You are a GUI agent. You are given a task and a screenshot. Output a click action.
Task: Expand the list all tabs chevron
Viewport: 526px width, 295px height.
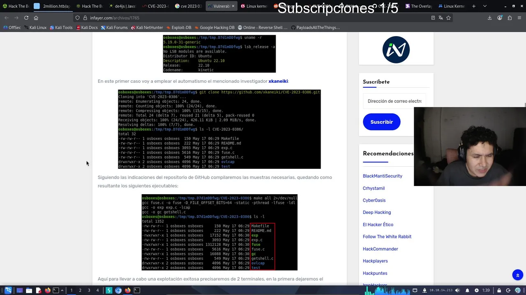pyautogui.click(x=484, y=6)
